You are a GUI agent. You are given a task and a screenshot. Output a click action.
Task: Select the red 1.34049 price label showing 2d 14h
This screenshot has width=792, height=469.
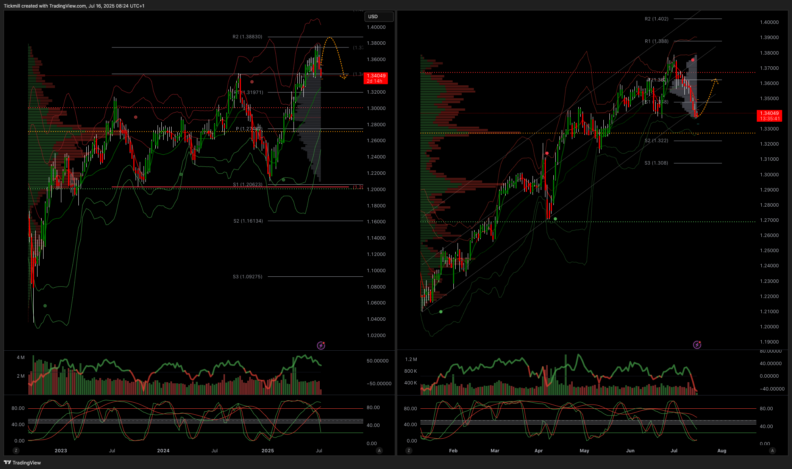376,78
